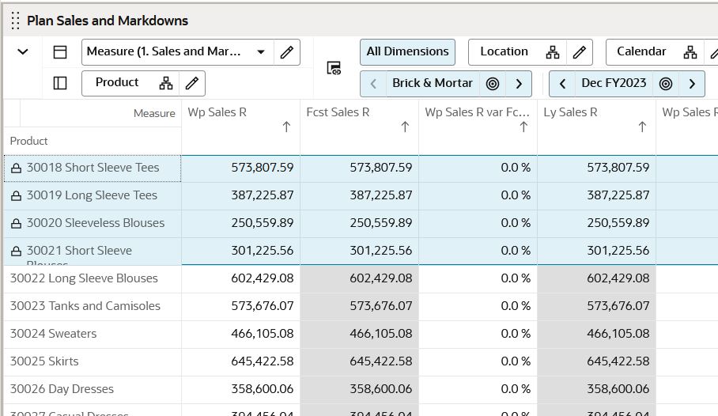Click the 0.0 % variance cell for Skirts
Image resolution: width=718 pixels, height=416 pixels.
(478, 361)
